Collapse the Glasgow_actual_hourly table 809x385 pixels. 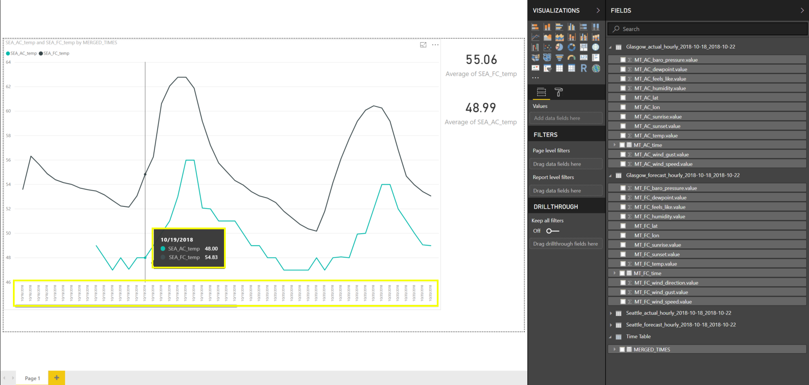[x=610, y=47]
